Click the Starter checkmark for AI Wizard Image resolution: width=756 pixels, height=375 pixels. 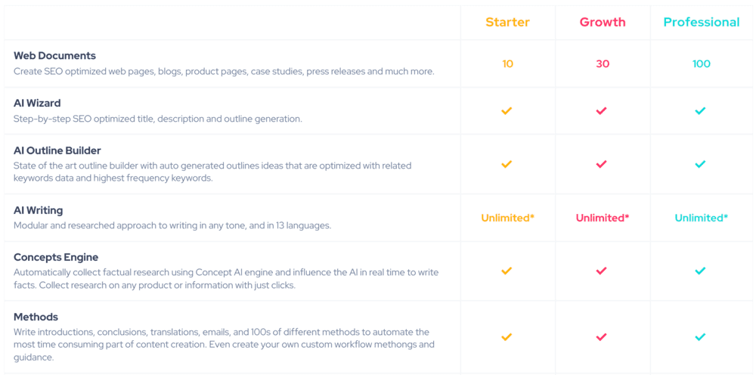[x=507, y=111]
